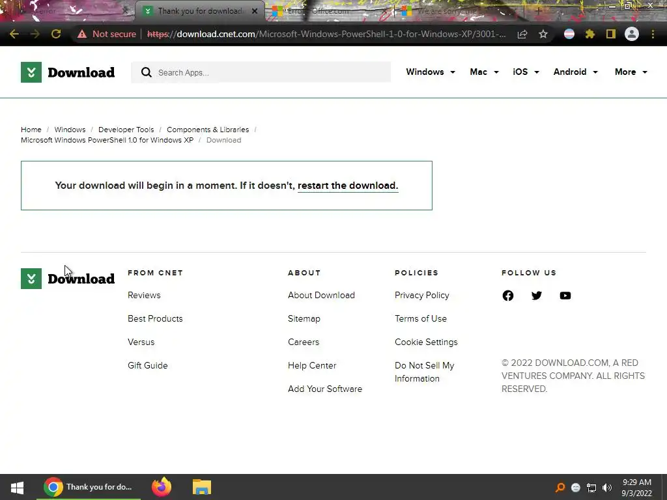
Task: Open the Windows Start button
Action: [x=17, y=487]
